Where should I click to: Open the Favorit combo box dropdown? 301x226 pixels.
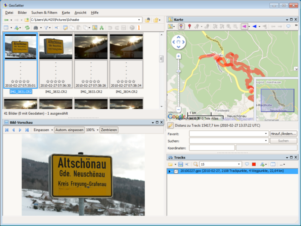tap(266, 134)
